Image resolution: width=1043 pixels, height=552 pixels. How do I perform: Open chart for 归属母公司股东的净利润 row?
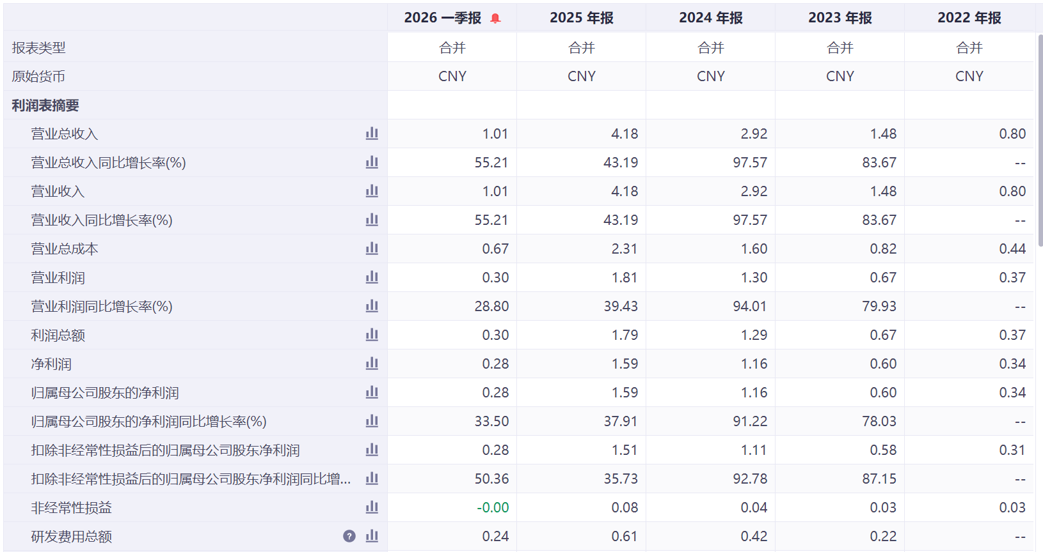pos(372,392)
